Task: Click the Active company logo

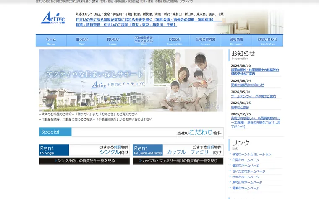Action: 53,18
